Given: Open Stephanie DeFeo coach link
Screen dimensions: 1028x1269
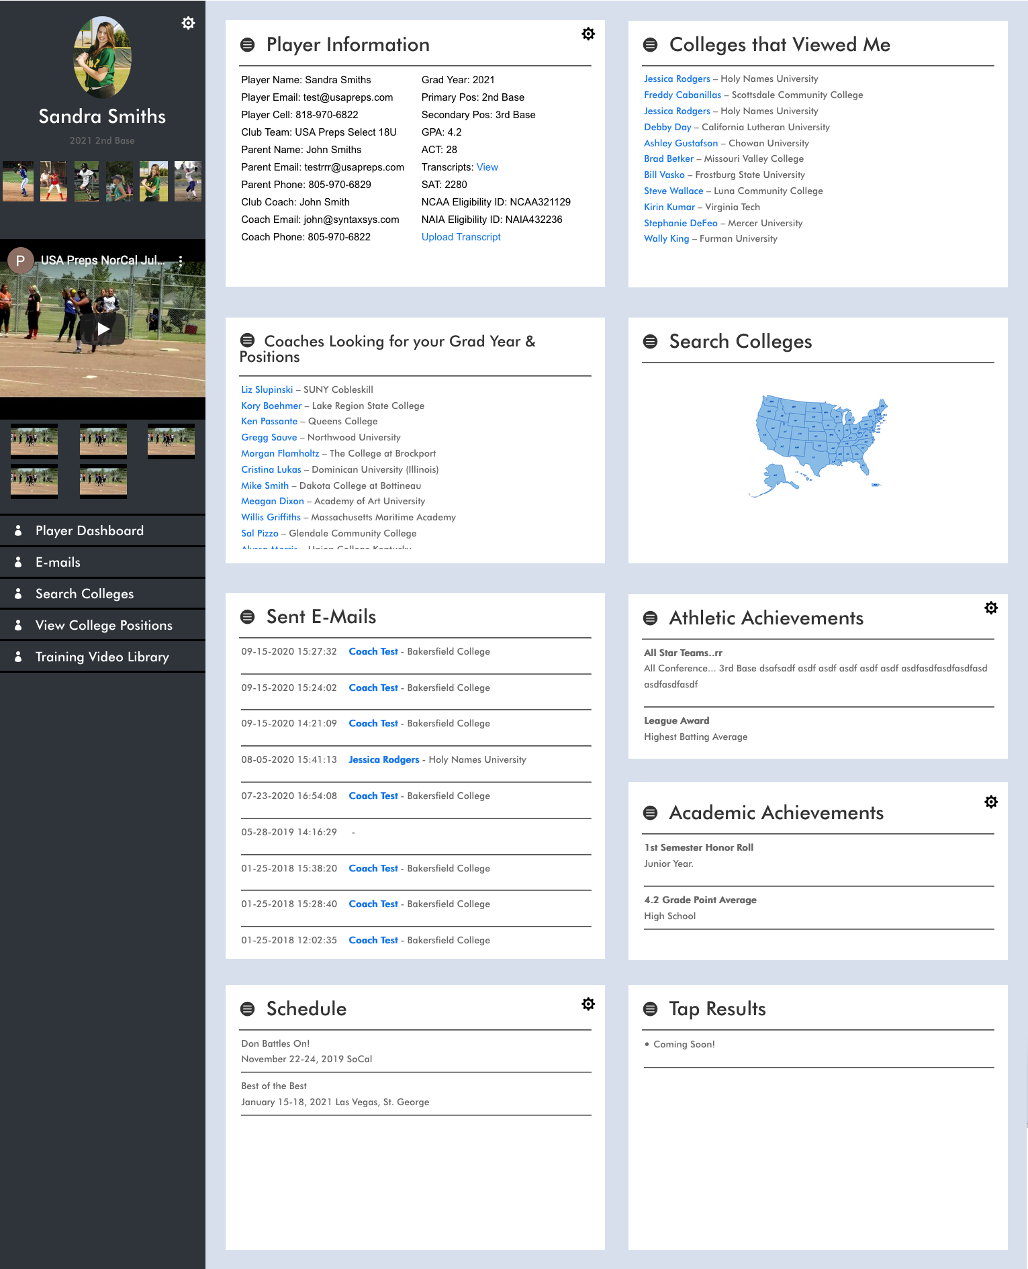Looking at the screenshot, I should tap(681, 223).
